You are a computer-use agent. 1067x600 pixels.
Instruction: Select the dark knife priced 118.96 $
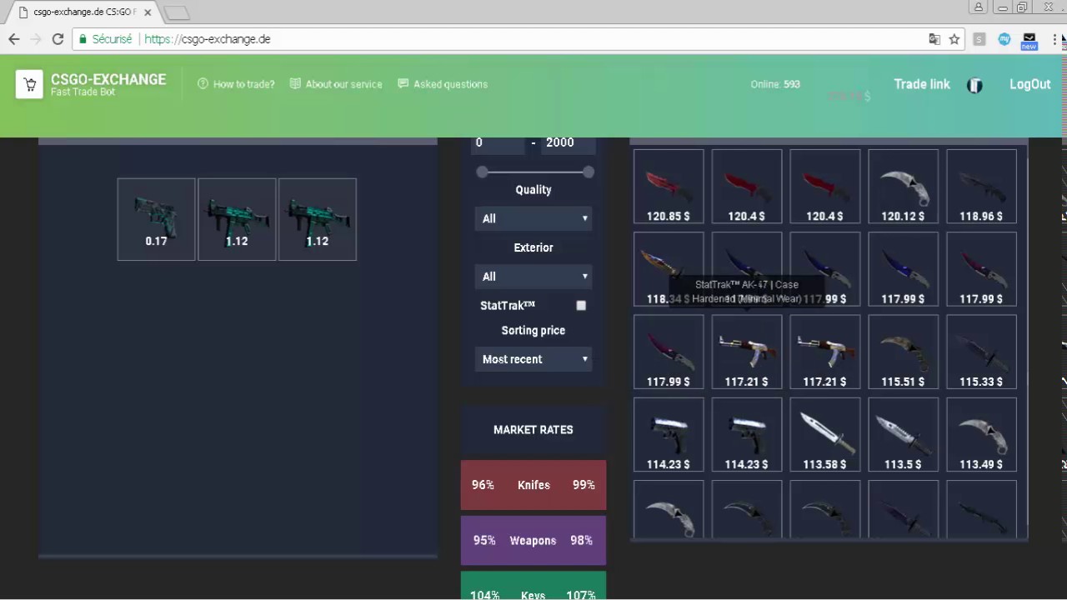tap(981, 187)
